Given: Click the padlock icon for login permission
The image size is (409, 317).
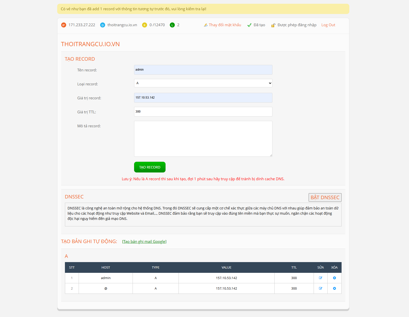Looking at the screenshot, I should tap(273, 25).
